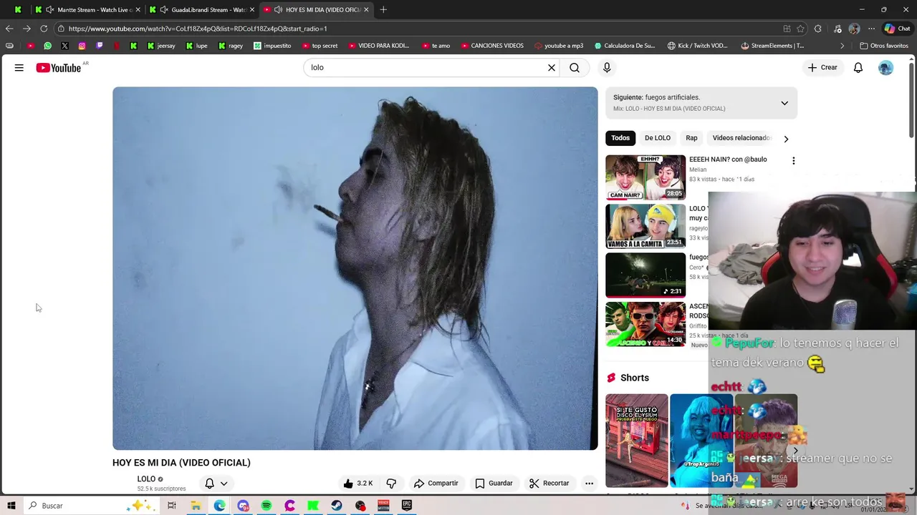917x515 pixels.
Task: Clip the video using Recortar
Action: click(x=549, y=483)
